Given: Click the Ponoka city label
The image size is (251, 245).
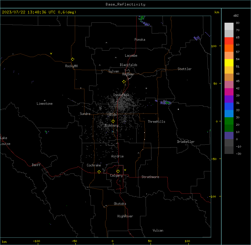Looking at the screenshot, I should [140, 40].
